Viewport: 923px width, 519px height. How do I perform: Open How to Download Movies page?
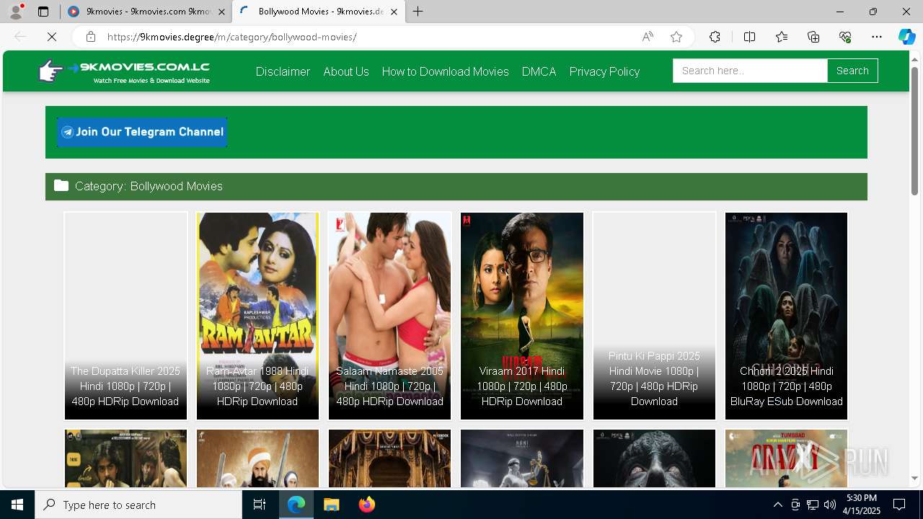(445, 71)
